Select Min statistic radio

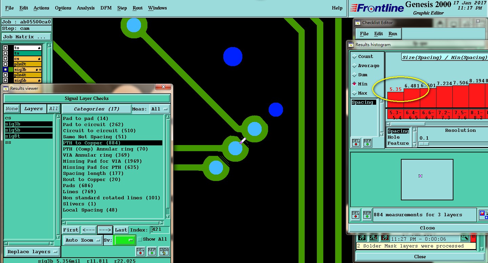(354, 84)
